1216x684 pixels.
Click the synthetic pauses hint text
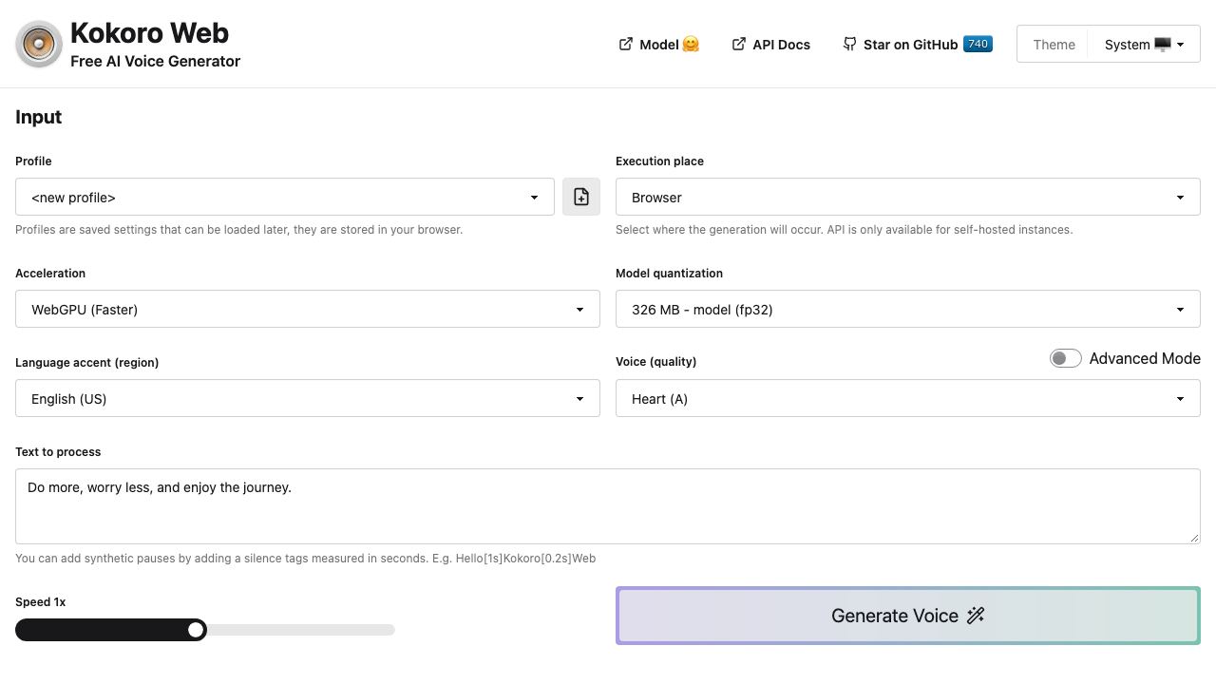tap(305, 559)
